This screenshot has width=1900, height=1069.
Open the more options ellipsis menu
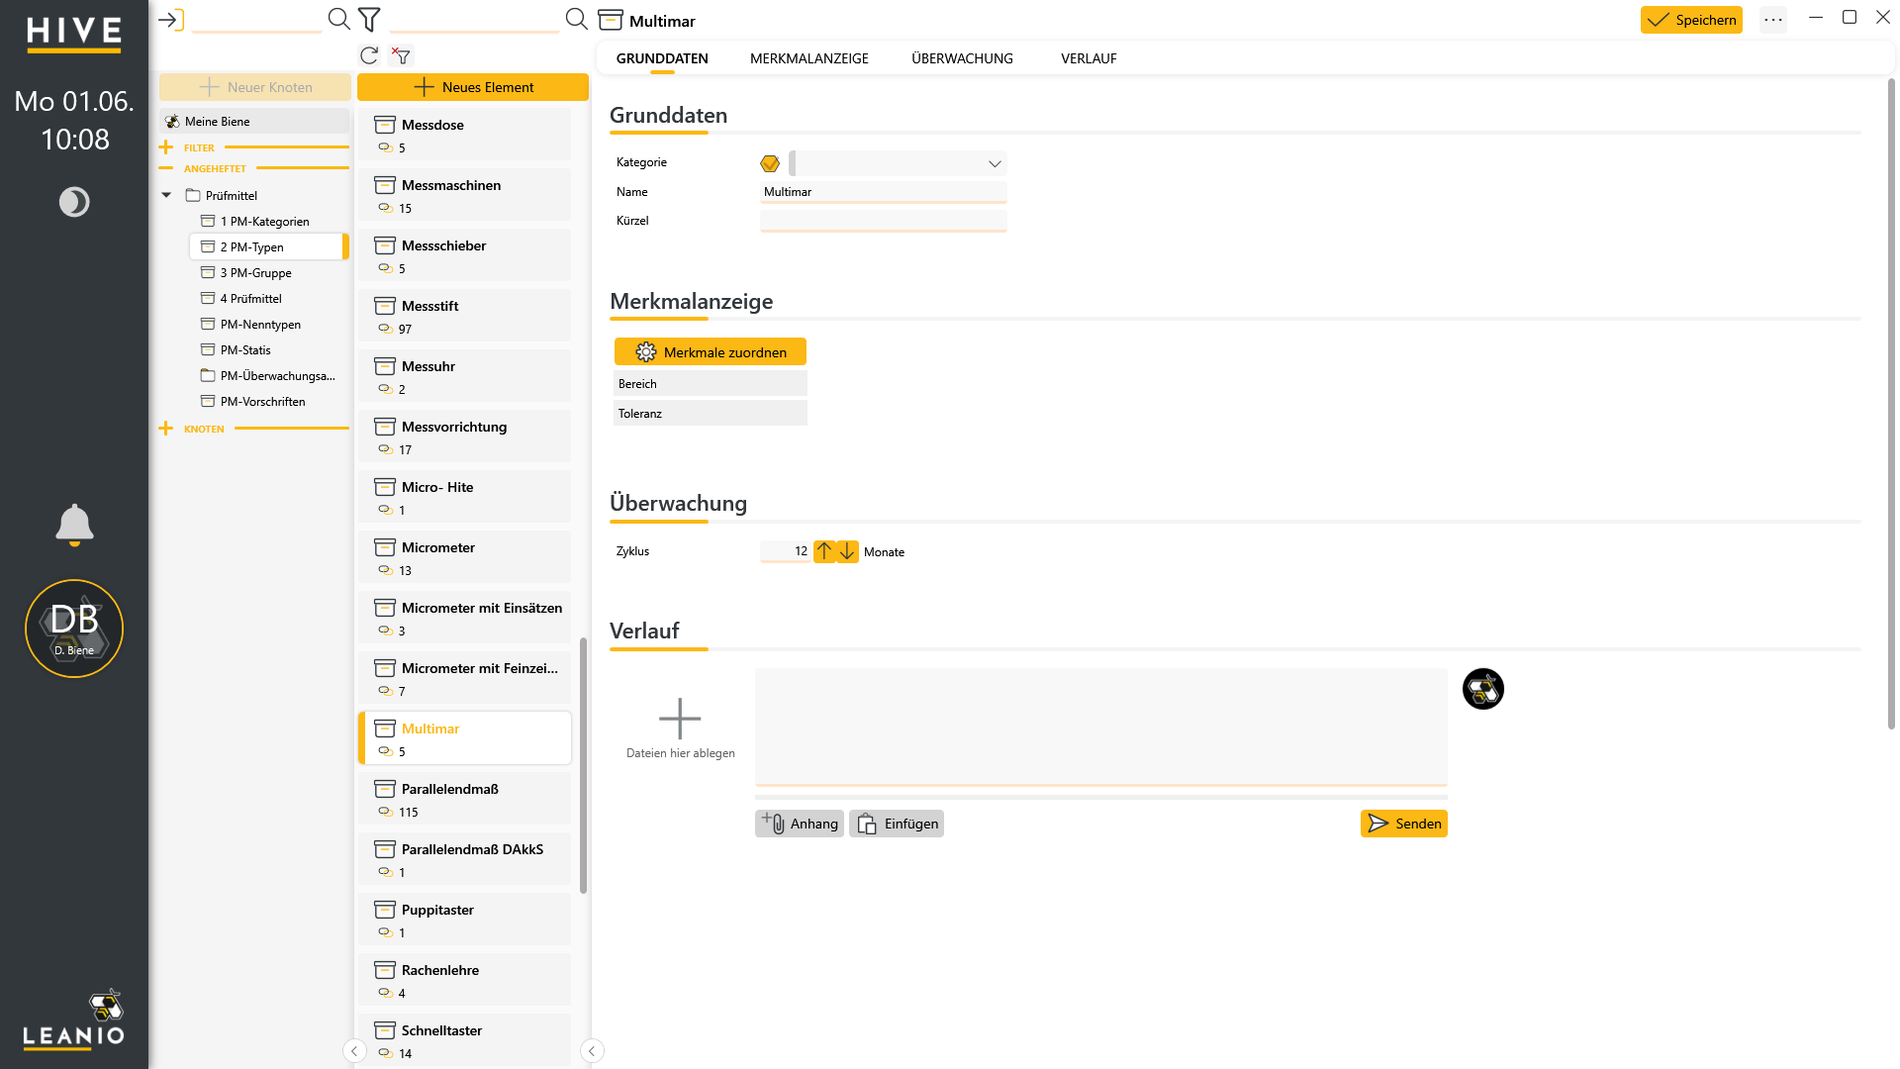tap(1773, 20)
